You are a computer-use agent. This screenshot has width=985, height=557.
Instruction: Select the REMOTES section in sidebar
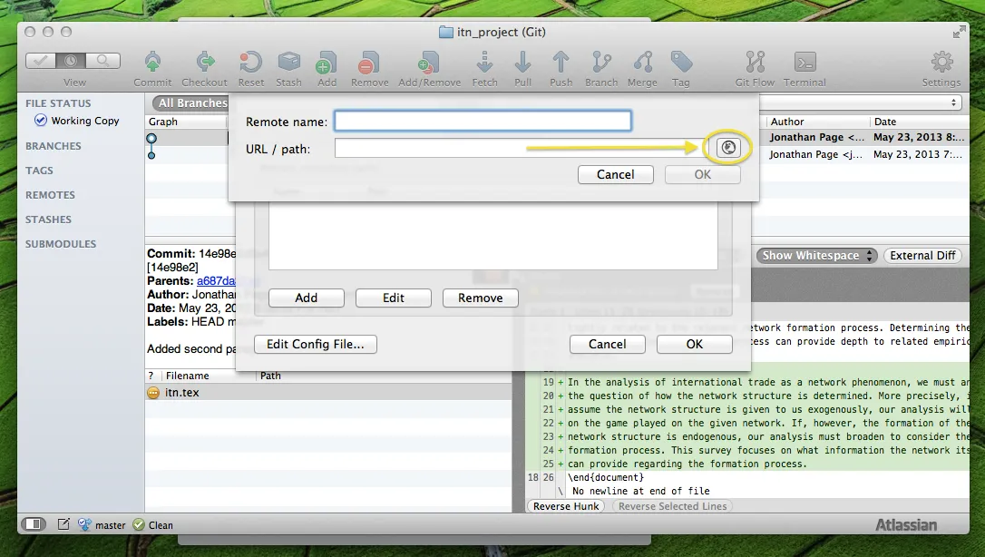50,195
